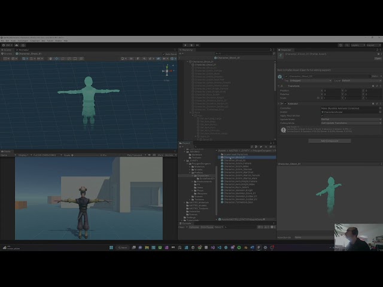Open the Gizmos icon in Scene toolbar
This screenshot has height=287, width=383.
click(172, 59)
